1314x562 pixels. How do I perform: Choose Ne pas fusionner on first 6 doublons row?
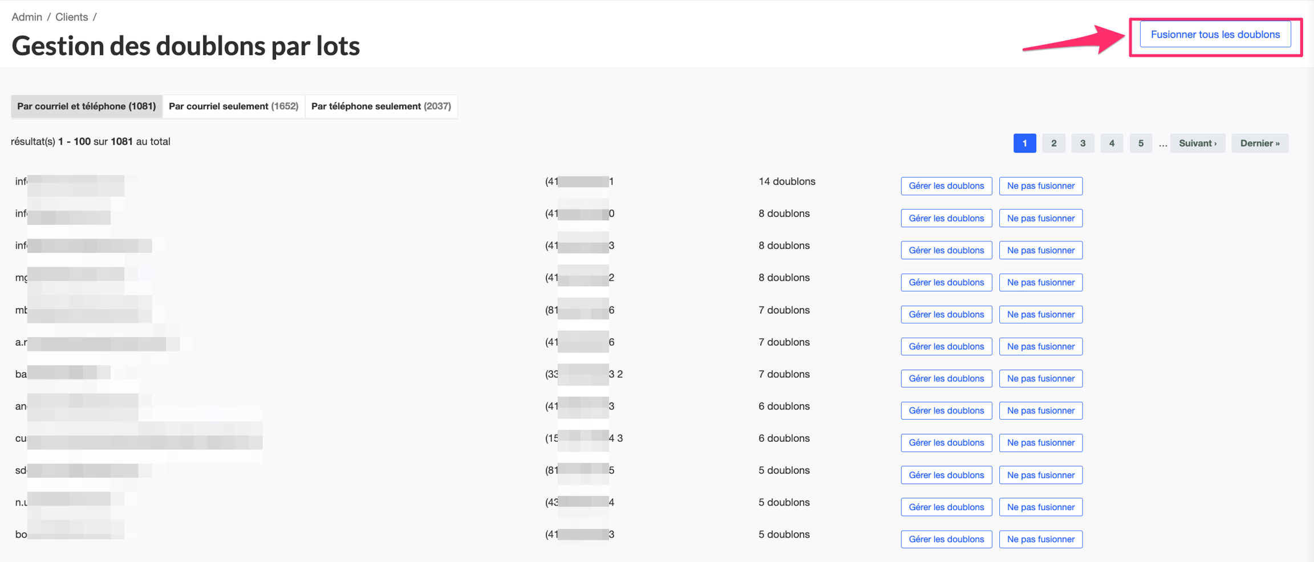[x=1040, y=411]
